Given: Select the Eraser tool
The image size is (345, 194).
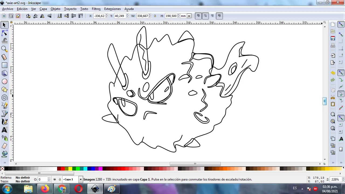Looking at the screenshot, I should click(4, 146).
